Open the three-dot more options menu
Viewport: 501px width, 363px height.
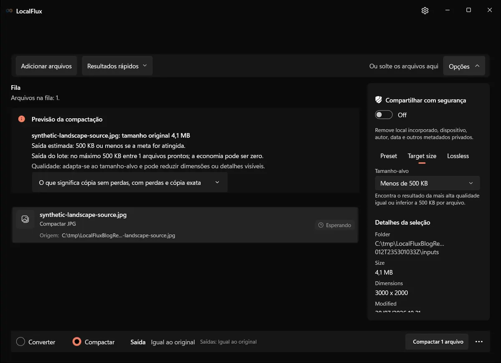[x=479, y=342]
